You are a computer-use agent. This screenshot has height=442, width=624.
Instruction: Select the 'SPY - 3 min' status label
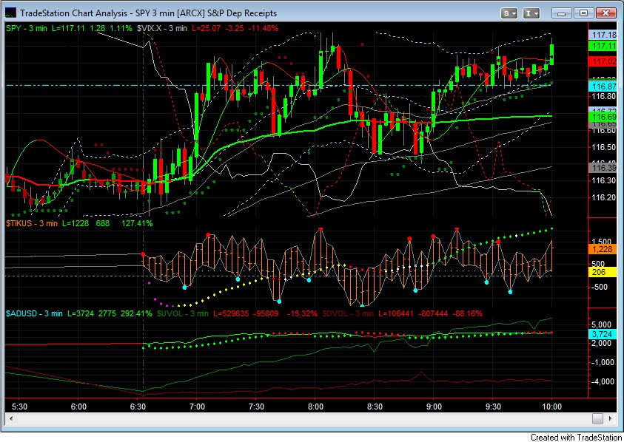pos(26,28)
